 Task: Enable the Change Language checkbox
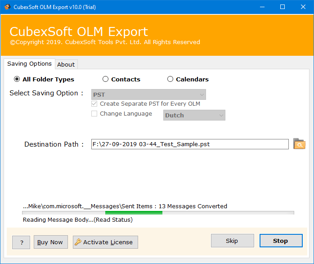pos(94,114)
